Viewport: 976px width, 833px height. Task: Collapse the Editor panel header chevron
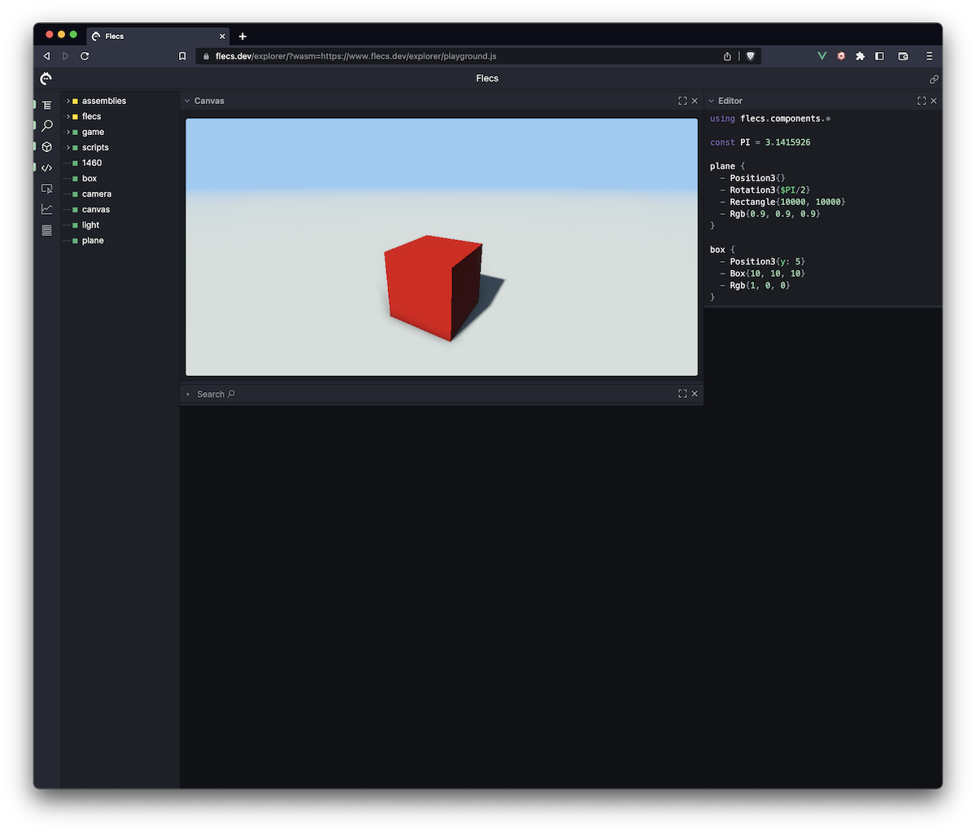(712, 100)
